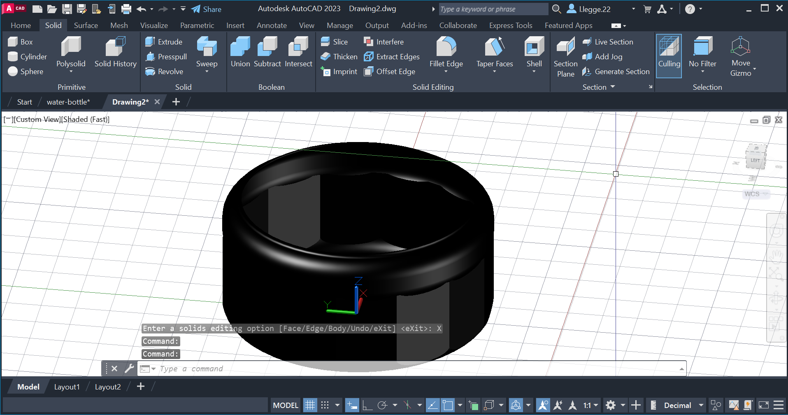This screenshot has height=415, width=788.
Task: Choose the Revolve tool
Action: (164, 71)
